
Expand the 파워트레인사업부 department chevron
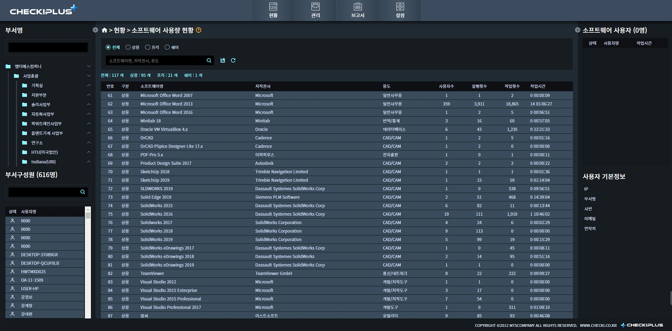tap(89, 124)
